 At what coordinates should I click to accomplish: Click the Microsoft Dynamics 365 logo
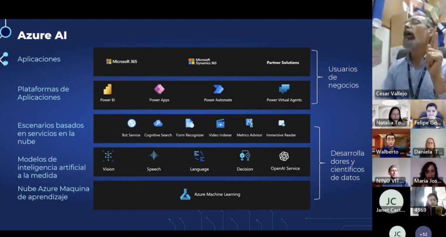(x=203, y=62)
